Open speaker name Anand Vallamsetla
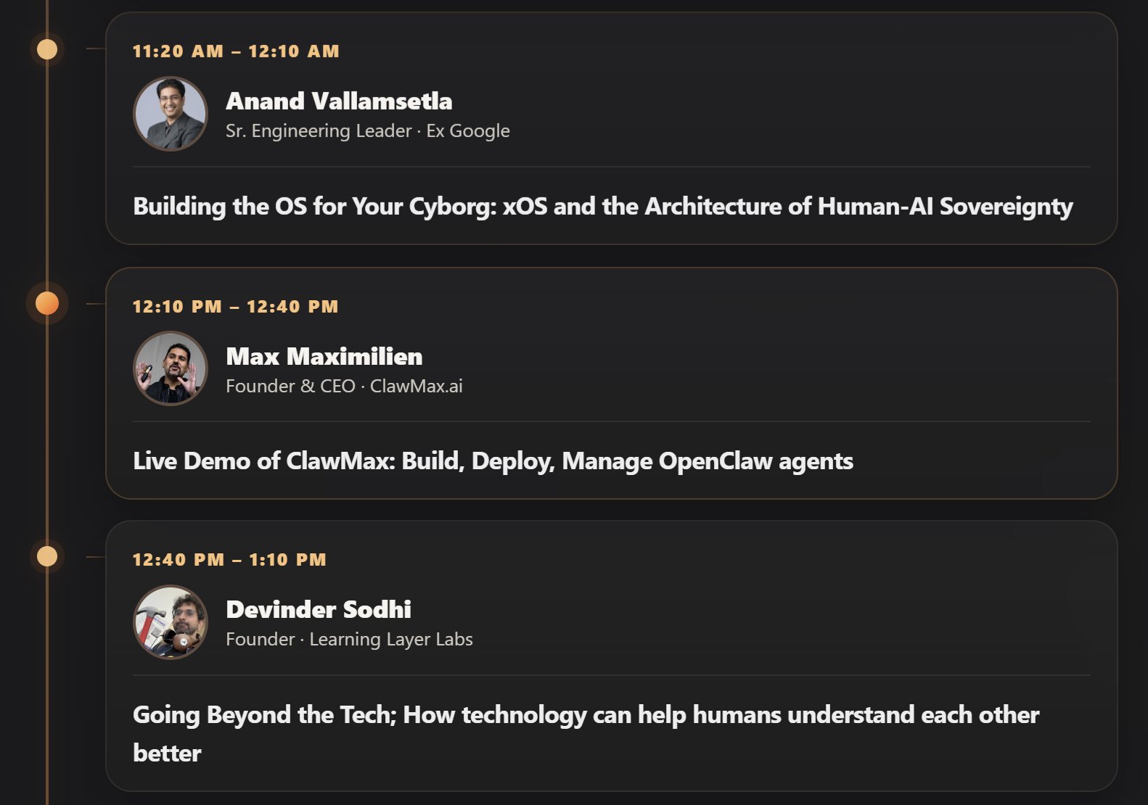Viewport: 1148px width, 805px height. [x=339, y=101]
